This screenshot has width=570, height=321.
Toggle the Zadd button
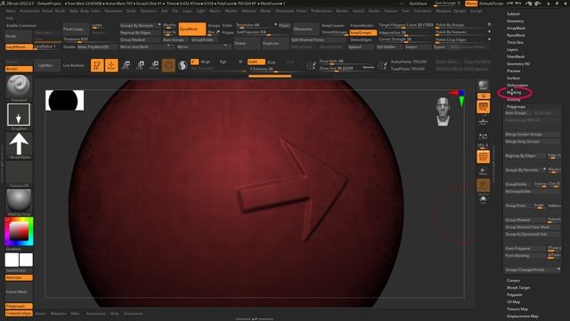[x=256, y=62]
